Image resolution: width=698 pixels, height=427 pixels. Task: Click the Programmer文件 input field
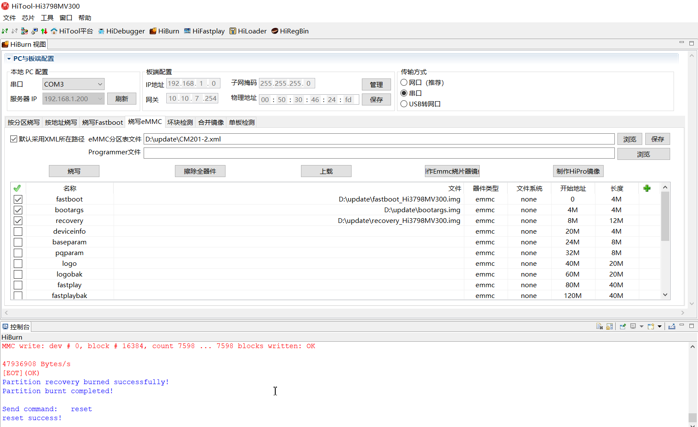click(x=379, y=153)
